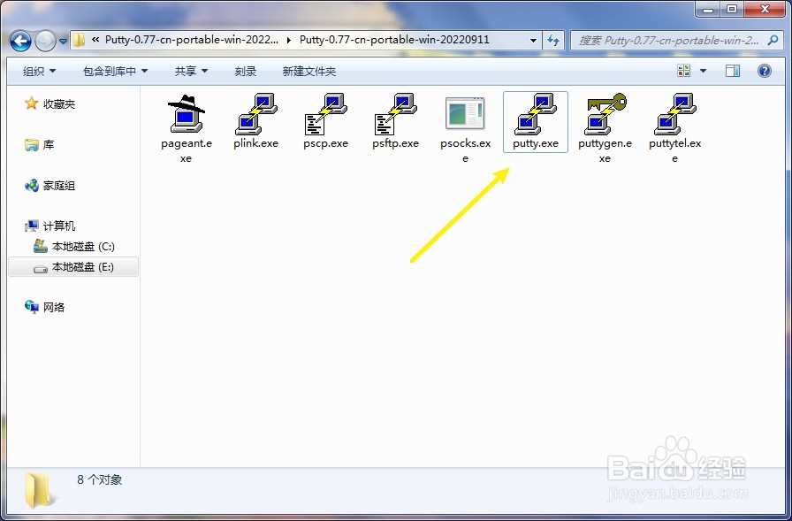Click the Refresh button beside address bar
This screenshot has width=792, height=521.
[553, 41]
